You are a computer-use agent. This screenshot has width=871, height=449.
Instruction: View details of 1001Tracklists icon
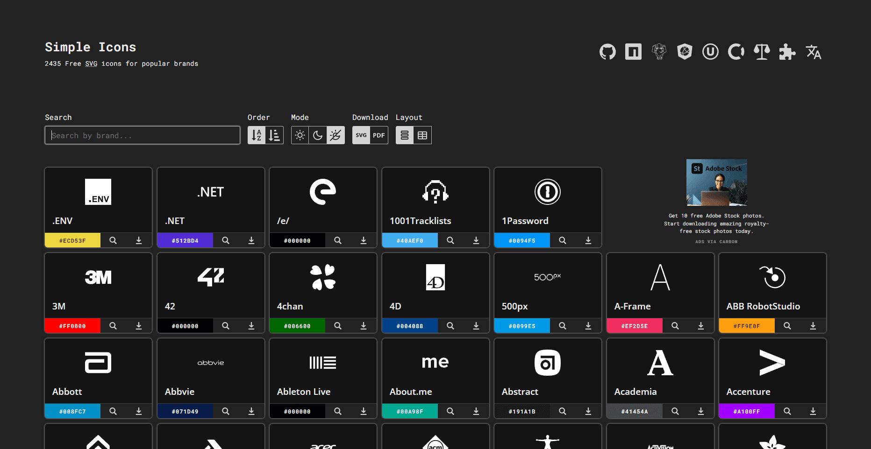[450, 240]
